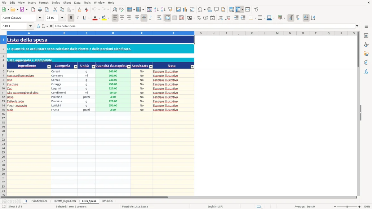Screen dimensions: 372x209
Task: Activate the Clone Formatting paintbrush
Action: coord(79,10)
